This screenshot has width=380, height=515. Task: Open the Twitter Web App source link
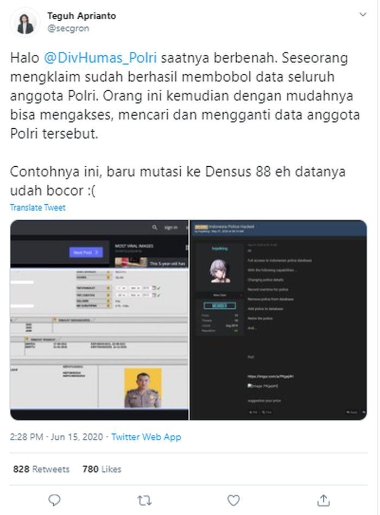(146, 437)
